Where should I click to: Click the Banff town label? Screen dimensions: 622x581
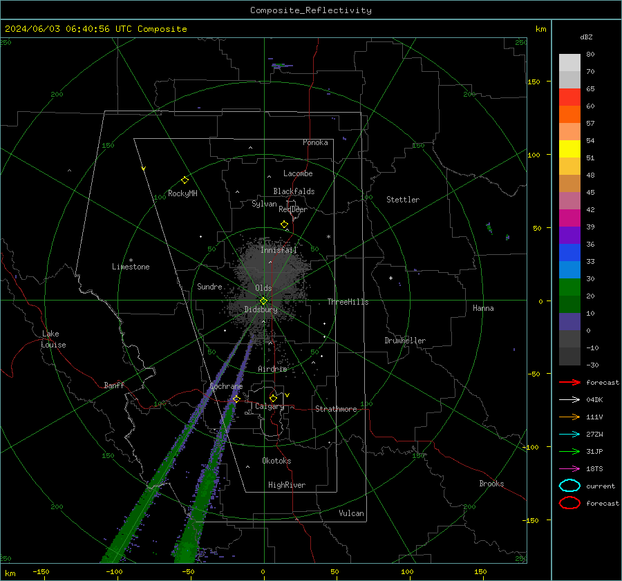114,385
